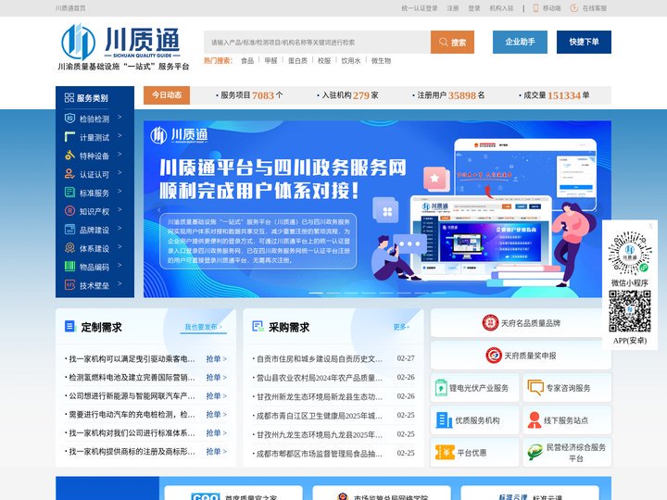
Task: Click the 企业助手 button
Action: click(x=520, y=42)
